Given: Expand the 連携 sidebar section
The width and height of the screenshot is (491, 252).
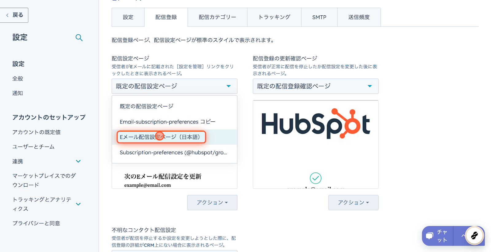Looking at the screenshot, I should pos(78,161).
